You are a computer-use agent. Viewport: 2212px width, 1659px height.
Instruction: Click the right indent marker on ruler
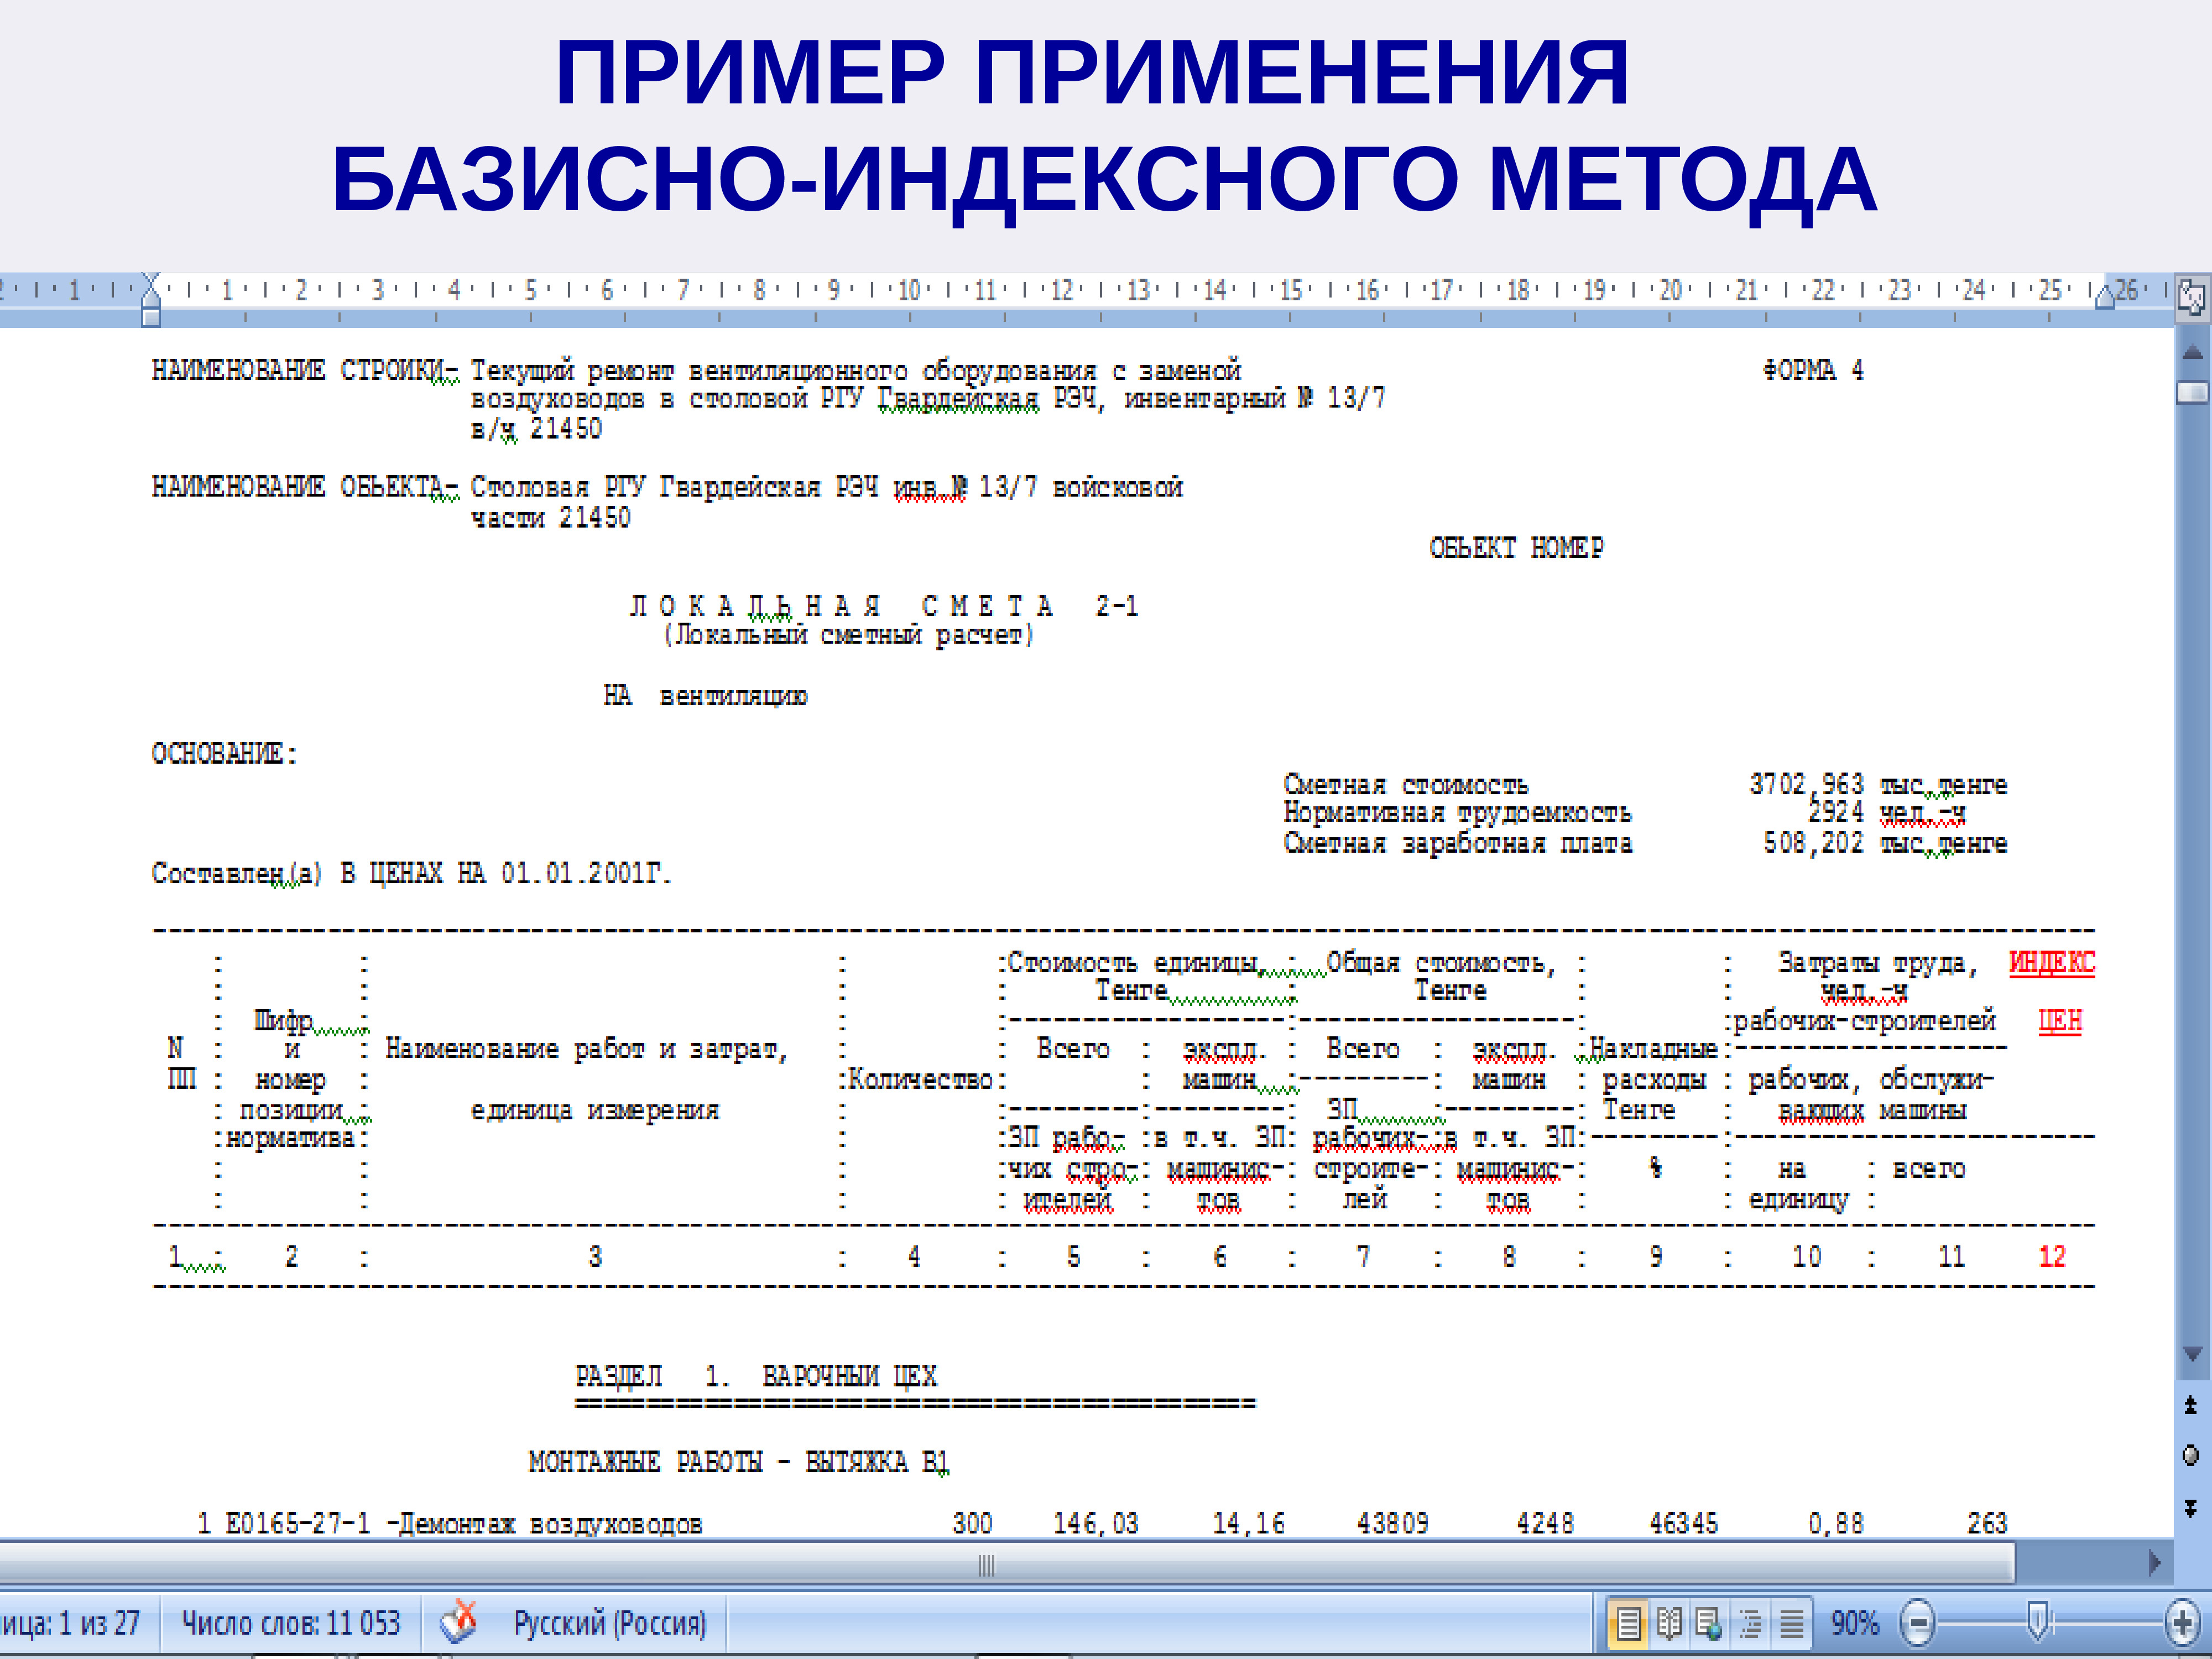(2104, 297)
